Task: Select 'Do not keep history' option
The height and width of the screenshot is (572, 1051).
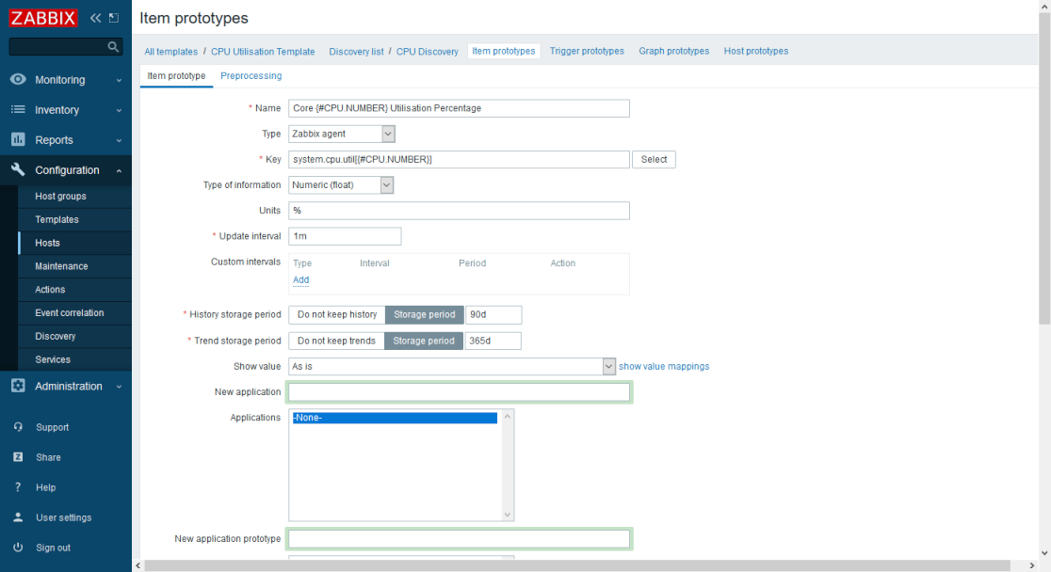Action: pyautogui.click(x=337, y=314)
